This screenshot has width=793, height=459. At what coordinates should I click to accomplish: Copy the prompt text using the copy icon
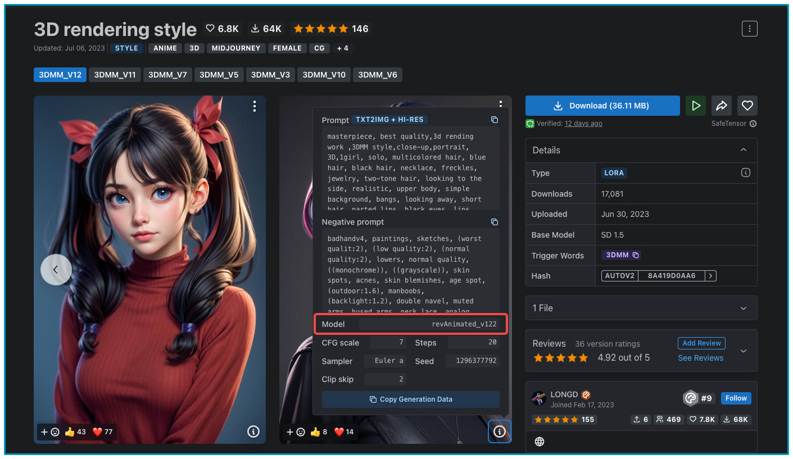tap(495, 120)
